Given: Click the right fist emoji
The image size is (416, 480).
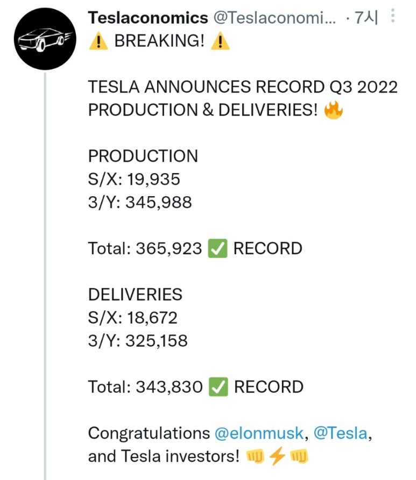Looking at the screenshot, I should coord(299,456).
